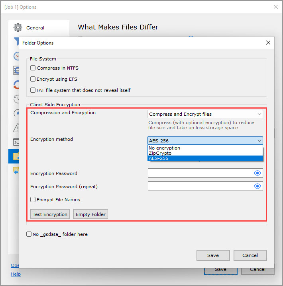Viewport: 283px width, 286px height.
Task: Click the command prompt icon in sidebar
Action: (16, 142)
